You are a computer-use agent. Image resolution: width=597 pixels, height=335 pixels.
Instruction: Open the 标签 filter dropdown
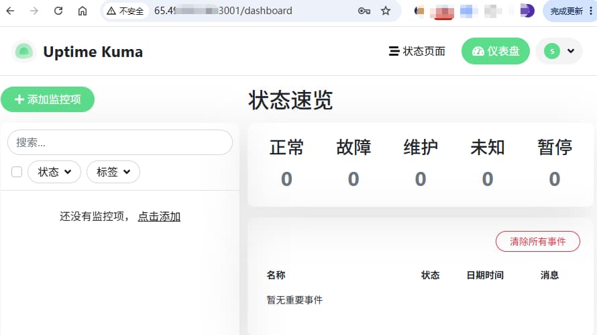point(113,172)
